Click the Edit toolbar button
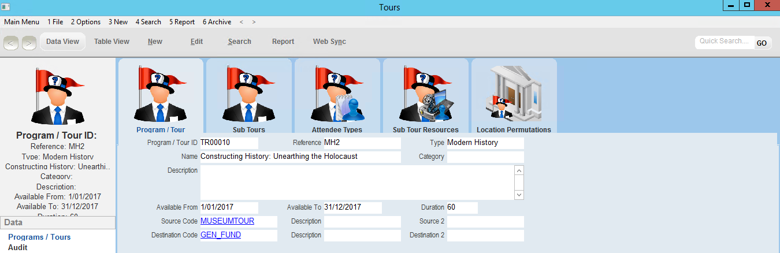 pyautogui.click(x=196, y=42)
